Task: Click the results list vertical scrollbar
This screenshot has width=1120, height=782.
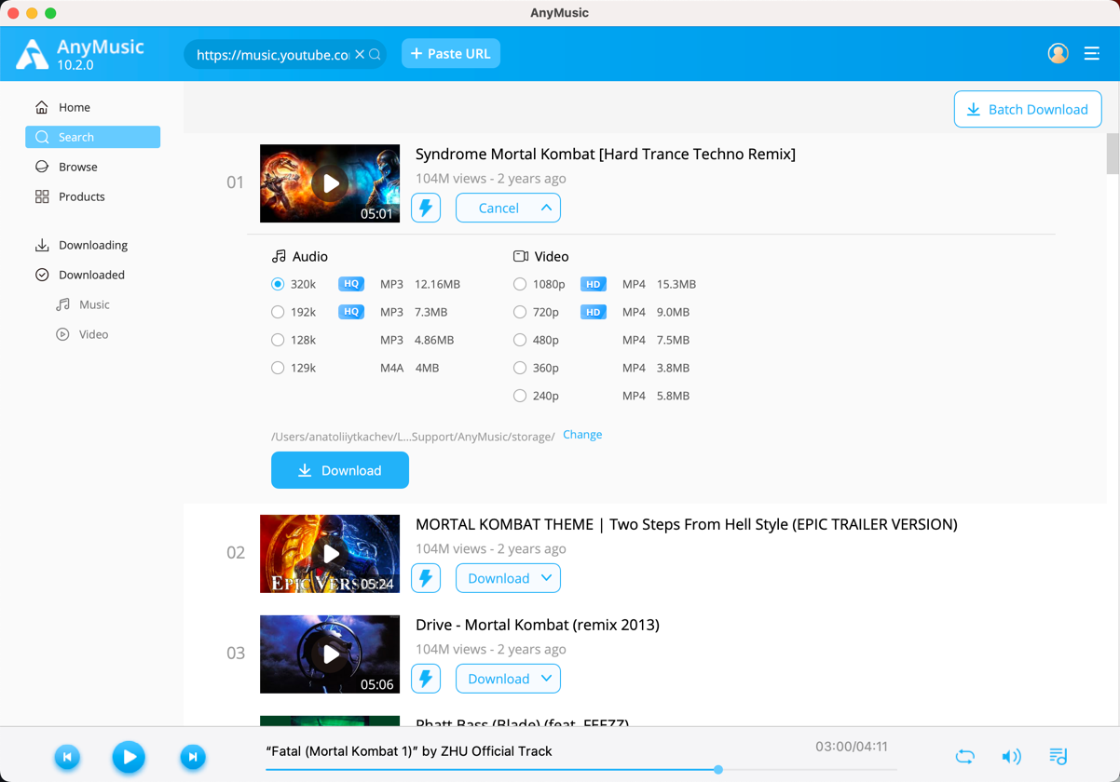Action: pyautogui.click(x=1113, y=154)
